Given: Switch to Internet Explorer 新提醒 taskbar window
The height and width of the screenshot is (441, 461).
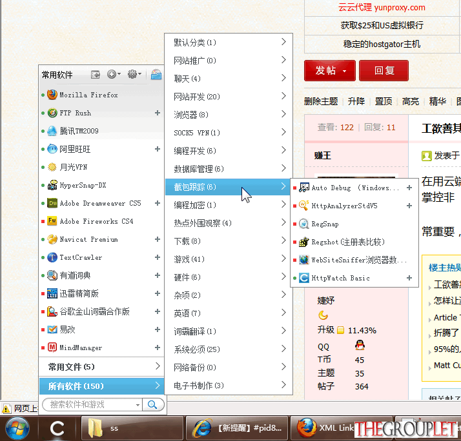Looking at the screenshot, I should pyautogui.click(x=237, y=428).
